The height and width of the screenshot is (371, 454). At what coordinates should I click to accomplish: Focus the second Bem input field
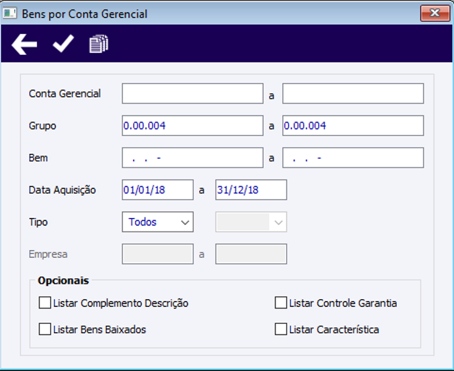click(353, 158)
